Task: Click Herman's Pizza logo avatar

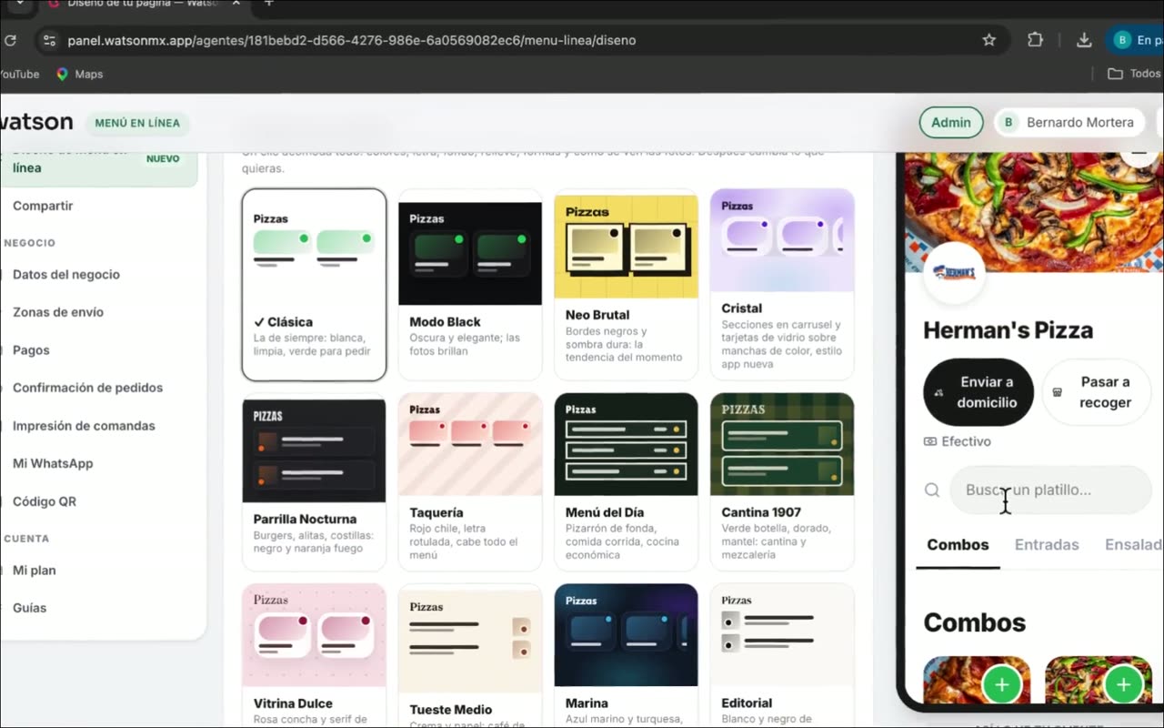Action: tap(954, 273)
